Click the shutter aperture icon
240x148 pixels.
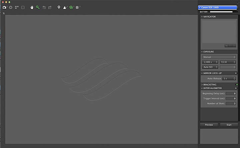[11, 7]
